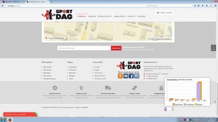Click the Yandex map terms of use link
This screenshot has height=122, width=218.
tap(163, 39)
